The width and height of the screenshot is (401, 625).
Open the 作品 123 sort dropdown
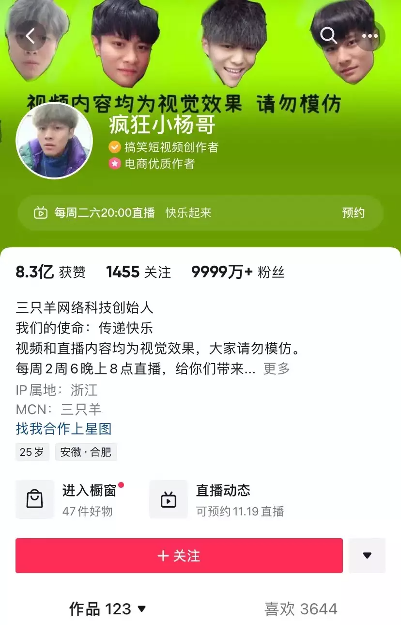[x=108, y=609]
